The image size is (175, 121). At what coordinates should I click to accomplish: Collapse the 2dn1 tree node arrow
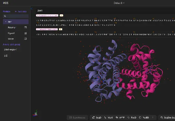click(x=6, y=22)
